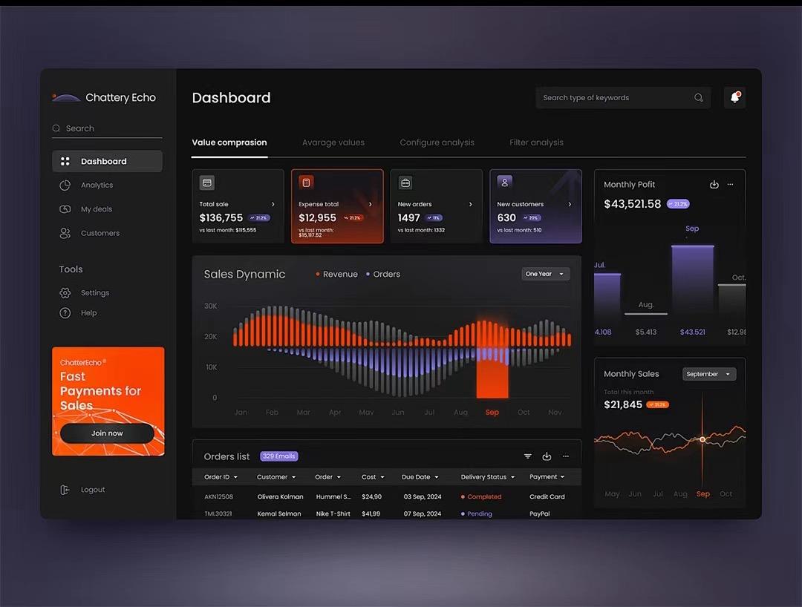Switch to the Configure analysis tab

437,142
